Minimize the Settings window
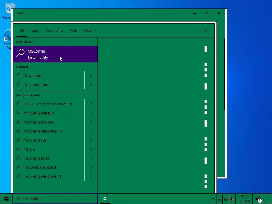Screen dimensions: 272x204 point(195,13)
